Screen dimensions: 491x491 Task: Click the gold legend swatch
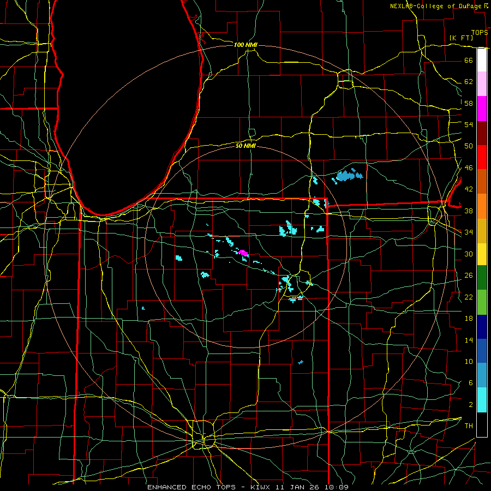[482, 231]
